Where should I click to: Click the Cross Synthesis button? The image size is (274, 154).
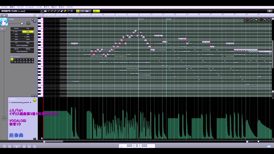coord(22,52)
